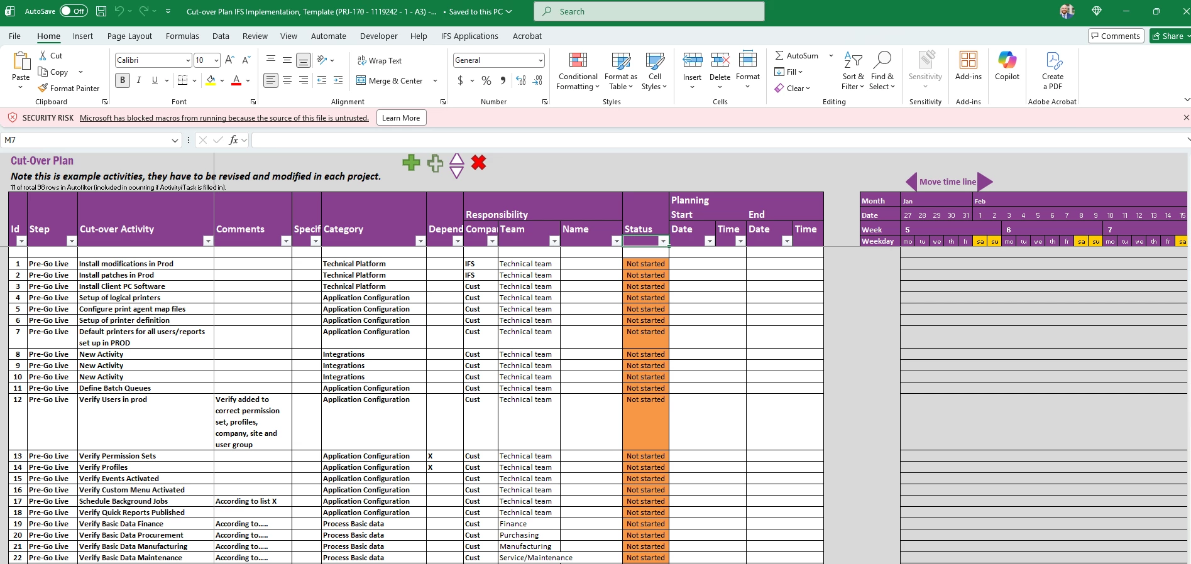Click the Learn More button
The width and height of the screenshot is (1191, 564).
(401, 118)
